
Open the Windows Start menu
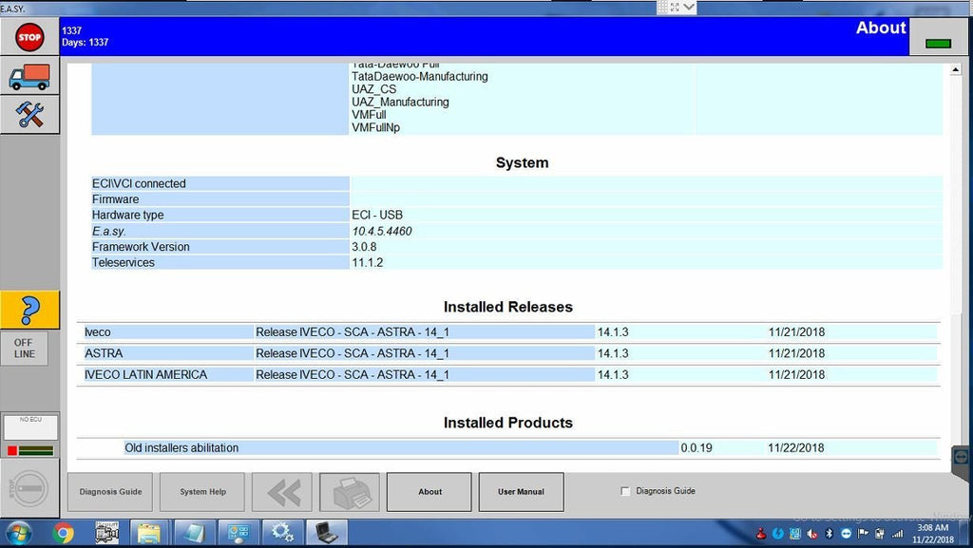point(17,533)
